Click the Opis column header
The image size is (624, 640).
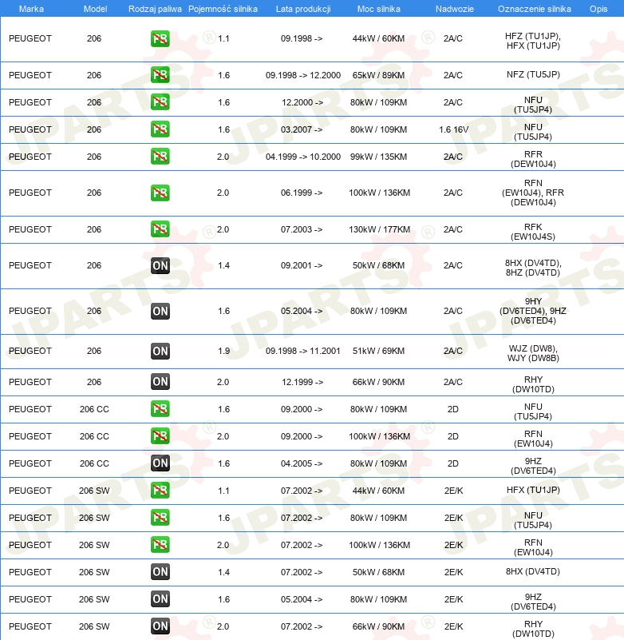tap(598, 9)
